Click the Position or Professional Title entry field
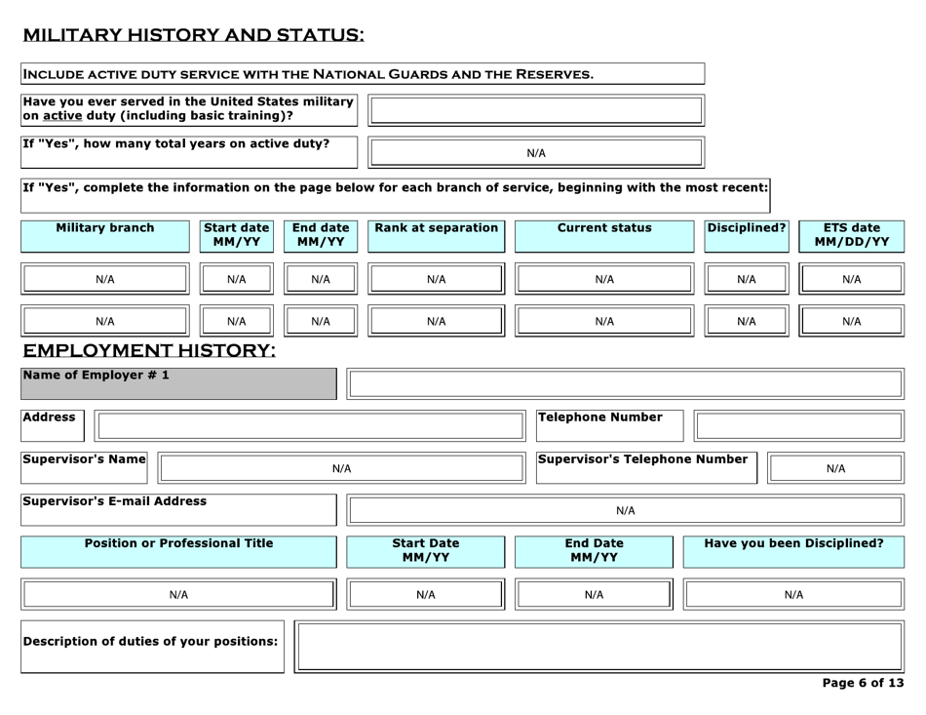This screenshot has width=926, height=715. pos(178,594)
